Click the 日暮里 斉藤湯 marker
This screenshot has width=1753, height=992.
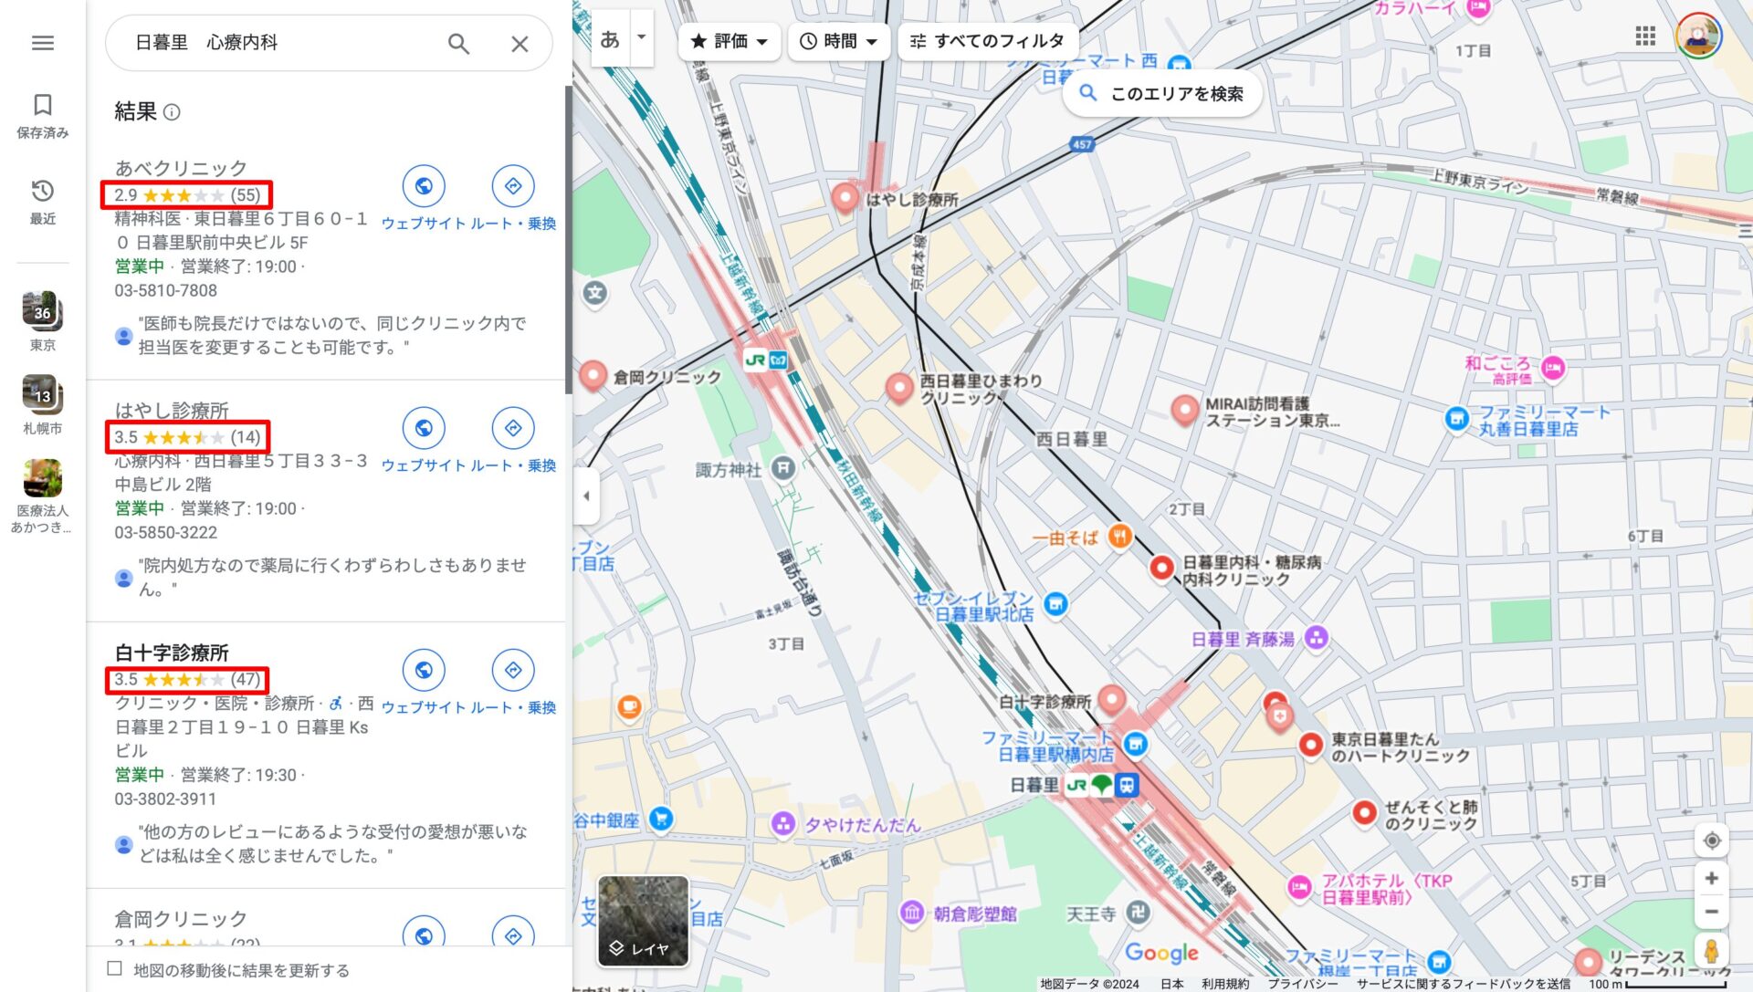1317,638
